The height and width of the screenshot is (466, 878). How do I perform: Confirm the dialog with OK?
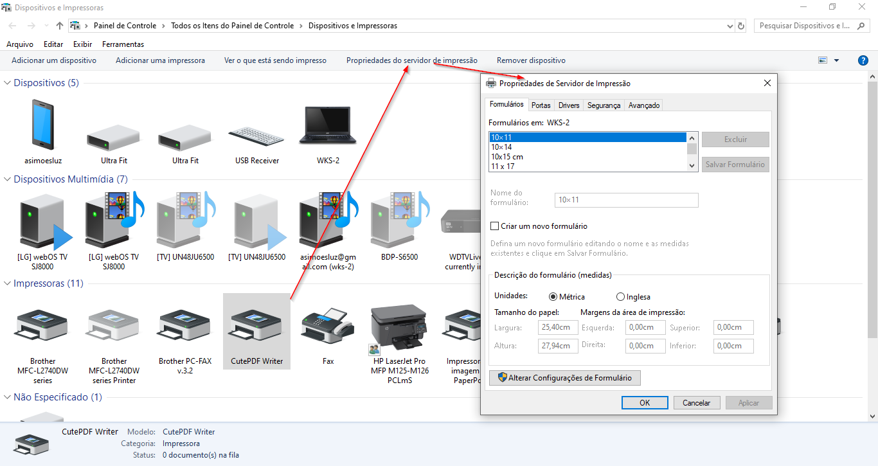coord(645,403)
